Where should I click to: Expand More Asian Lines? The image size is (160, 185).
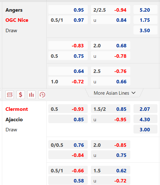click(x=114, y=93)
